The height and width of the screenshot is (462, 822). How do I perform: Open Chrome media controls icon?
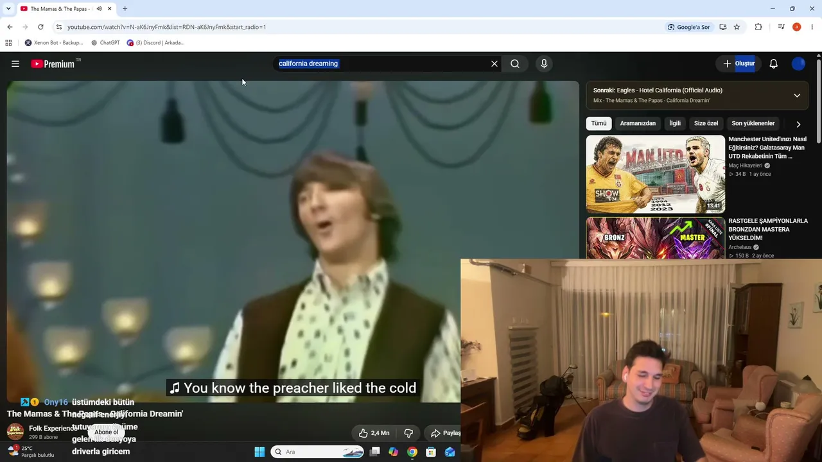click(x=781, y=27)
